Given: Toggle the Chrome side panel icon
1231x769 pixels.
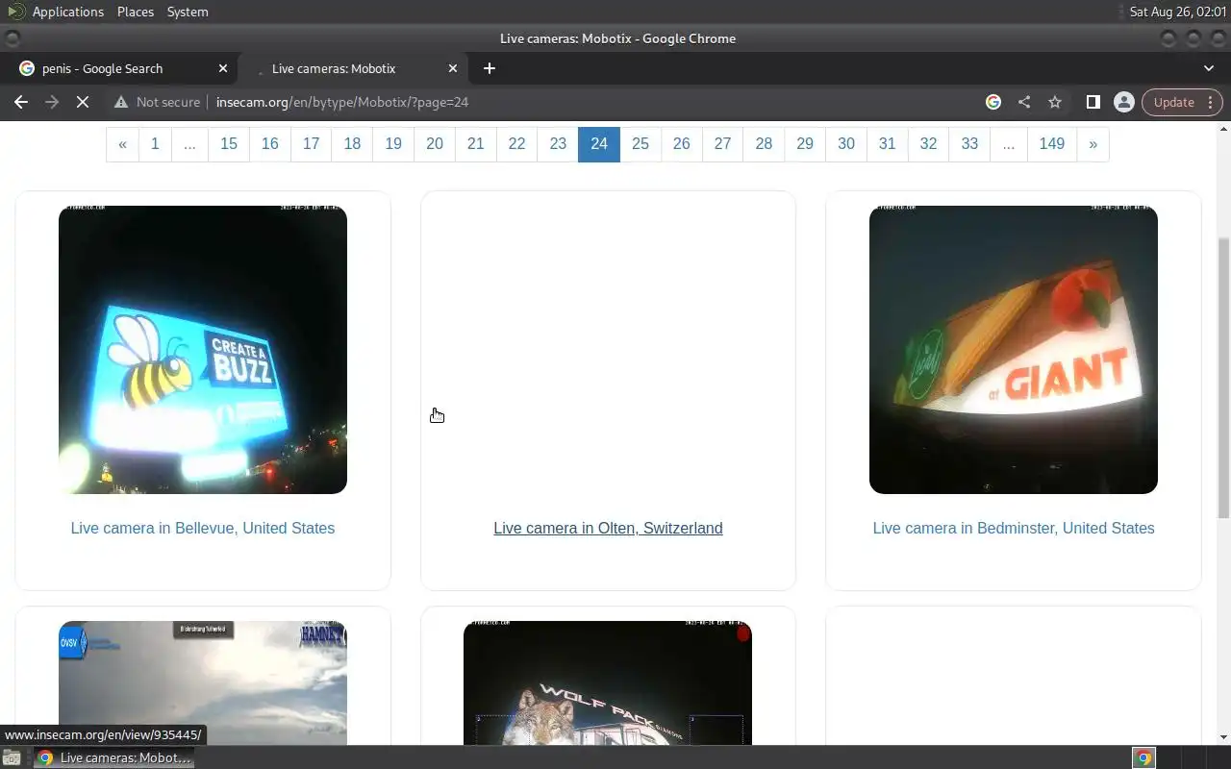Looking at the screenshot, I should (1093, 102).
